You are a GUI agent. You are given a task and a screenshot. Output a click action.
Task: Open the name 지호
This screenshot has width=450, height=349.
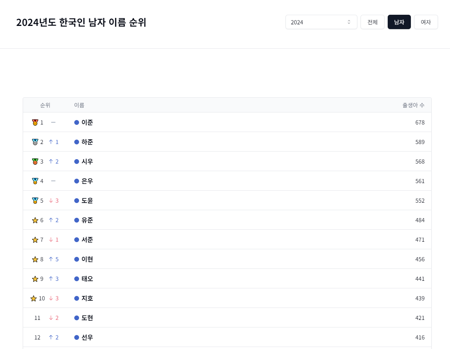[87, 298]
